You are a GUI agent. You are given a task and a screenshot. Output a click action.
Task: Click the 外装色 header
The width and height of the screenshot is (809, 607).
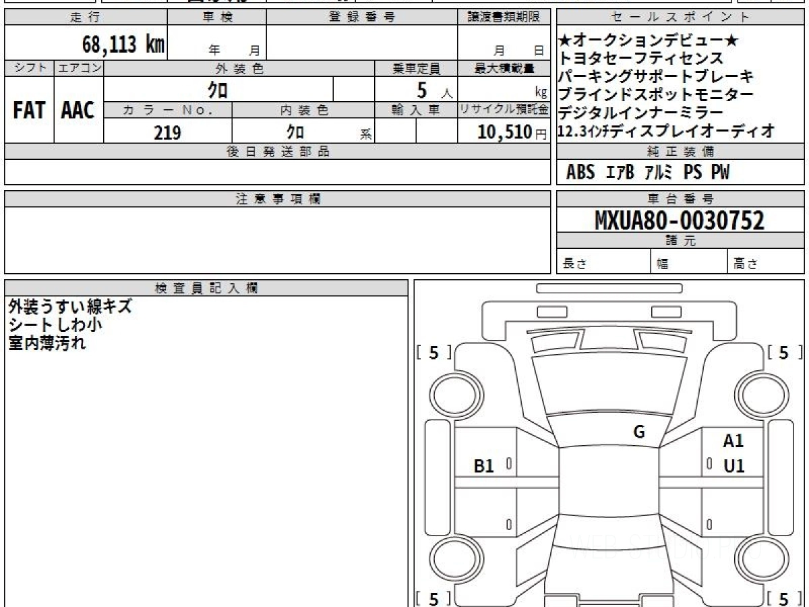coord(239,68)
